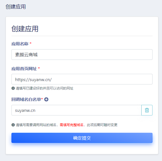Click the large 创建应用 heading inside card

[25, 29]
